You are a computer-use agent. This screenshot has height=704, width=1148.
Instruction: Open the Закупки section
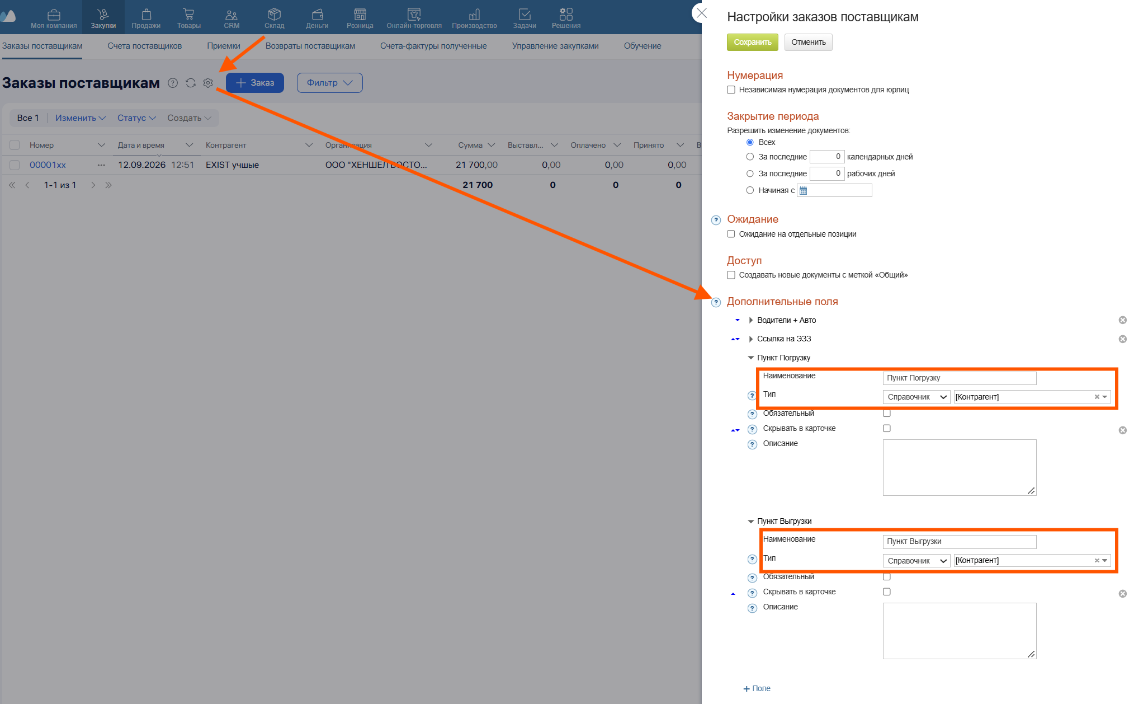point(103,18)
